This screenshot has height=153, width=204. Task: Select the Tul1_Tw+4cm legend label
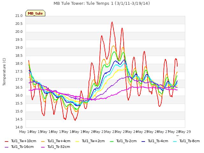pos(59,141)
